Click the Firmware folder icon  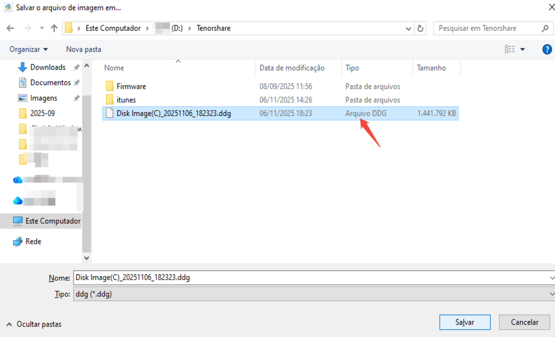tap(110, 86)
